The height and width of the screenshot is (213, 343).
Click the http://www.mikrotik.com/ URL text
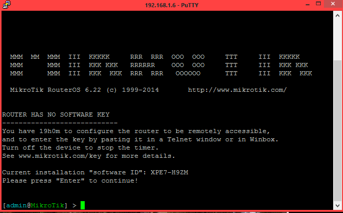click(x=237, y=90)
